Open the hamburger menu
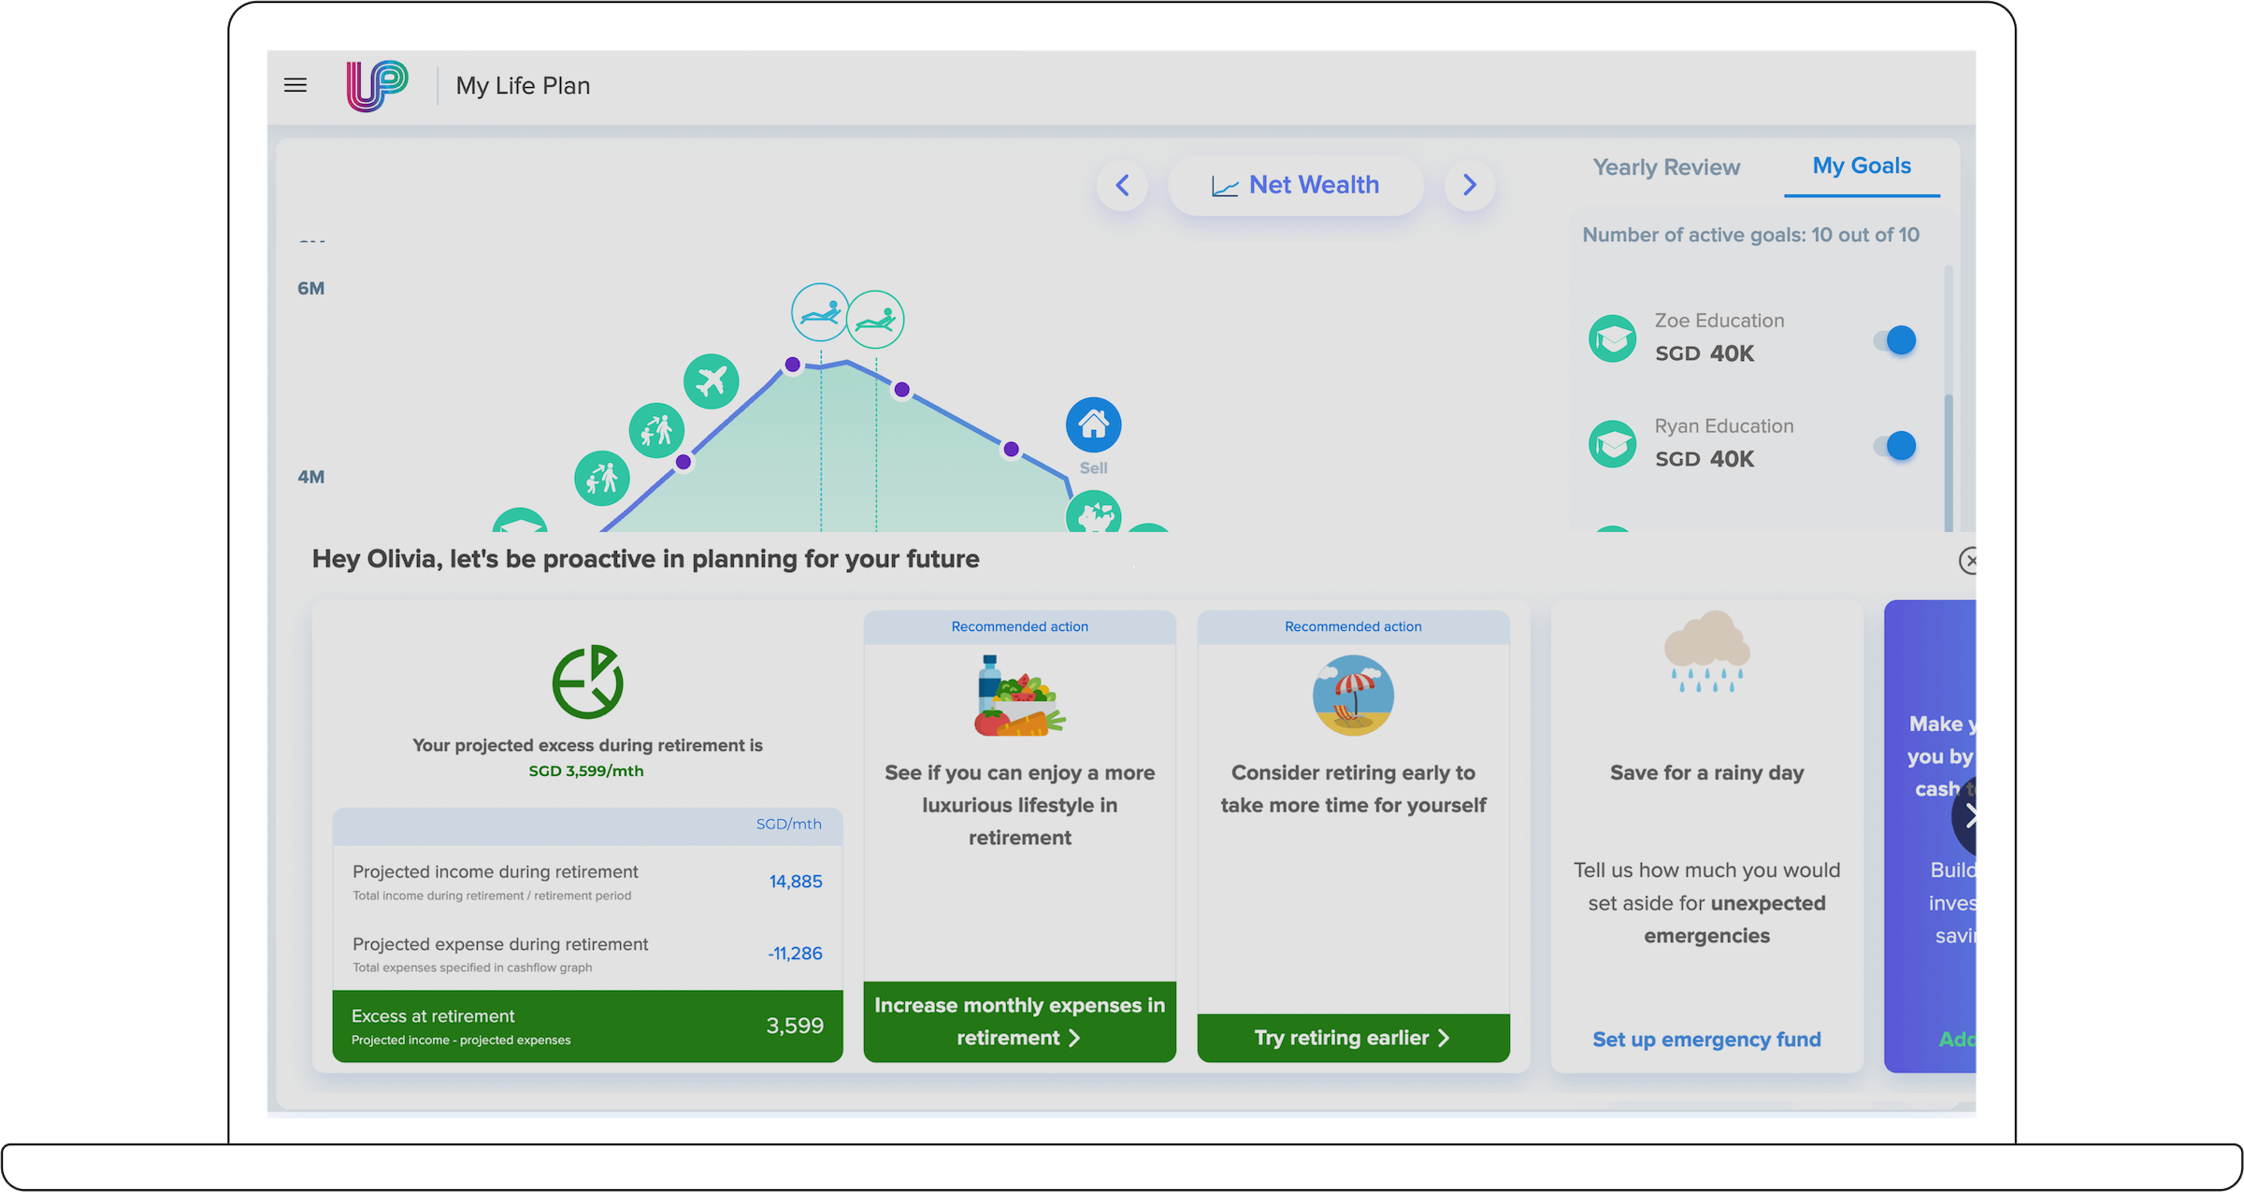Viewport: 2244px width, 1192px height. click(x=295, y=85)
